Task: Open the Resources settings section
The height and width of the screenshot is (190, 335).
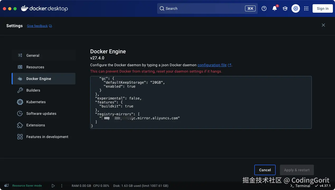Action: (44, 67)
